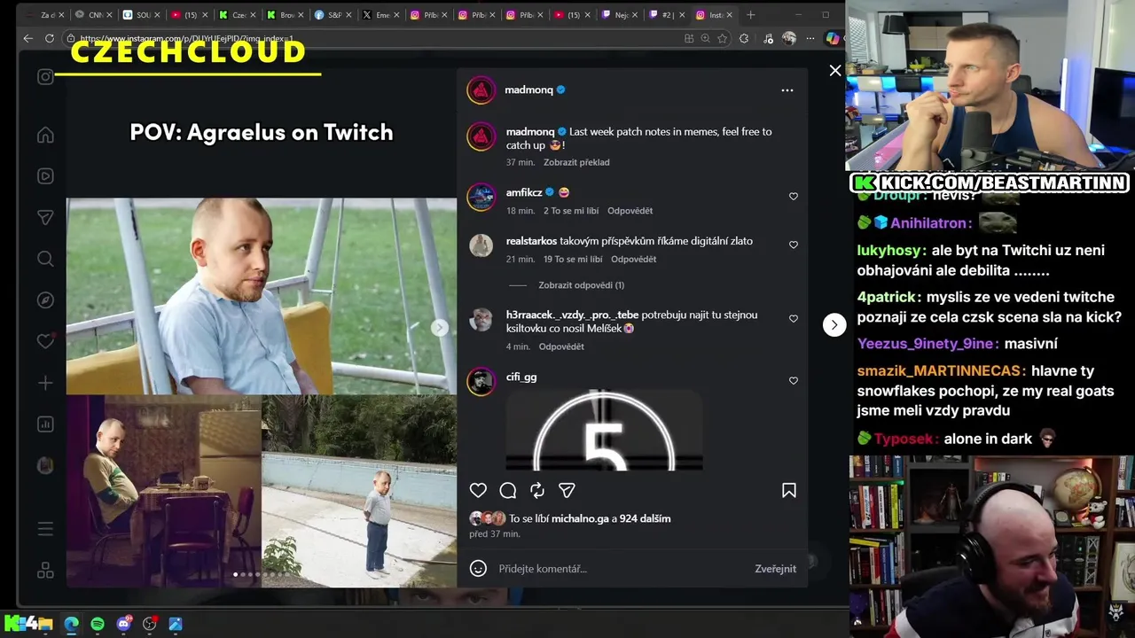Open madmonq profile from post header

[528, 90]
